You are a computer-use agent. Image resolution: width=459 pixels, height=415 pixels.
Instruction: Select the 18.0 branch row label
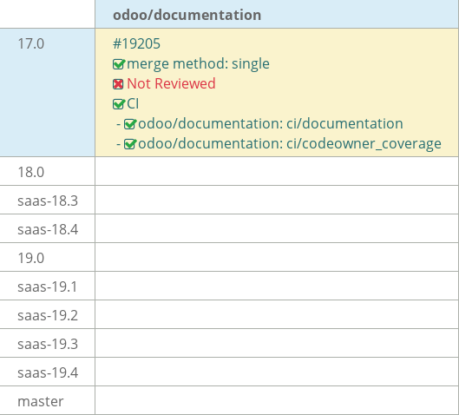(30, 172)
